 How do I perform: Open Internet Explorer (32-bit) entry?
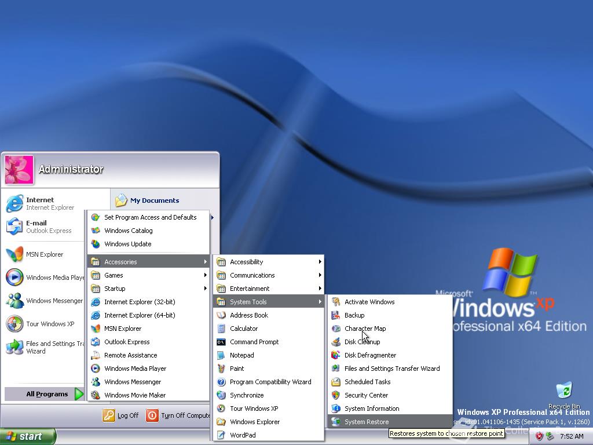(x=149, y=301)
